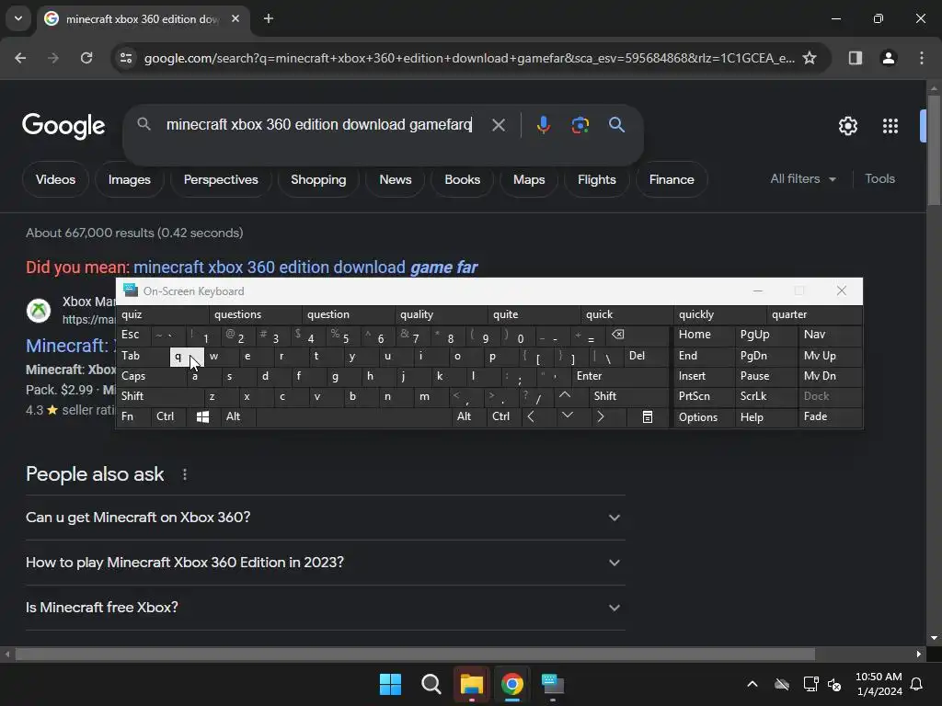Viewport: 942px width, 706px height.
Task: Click the page vertical scrollbar thumb
Action: pos(935,150)
